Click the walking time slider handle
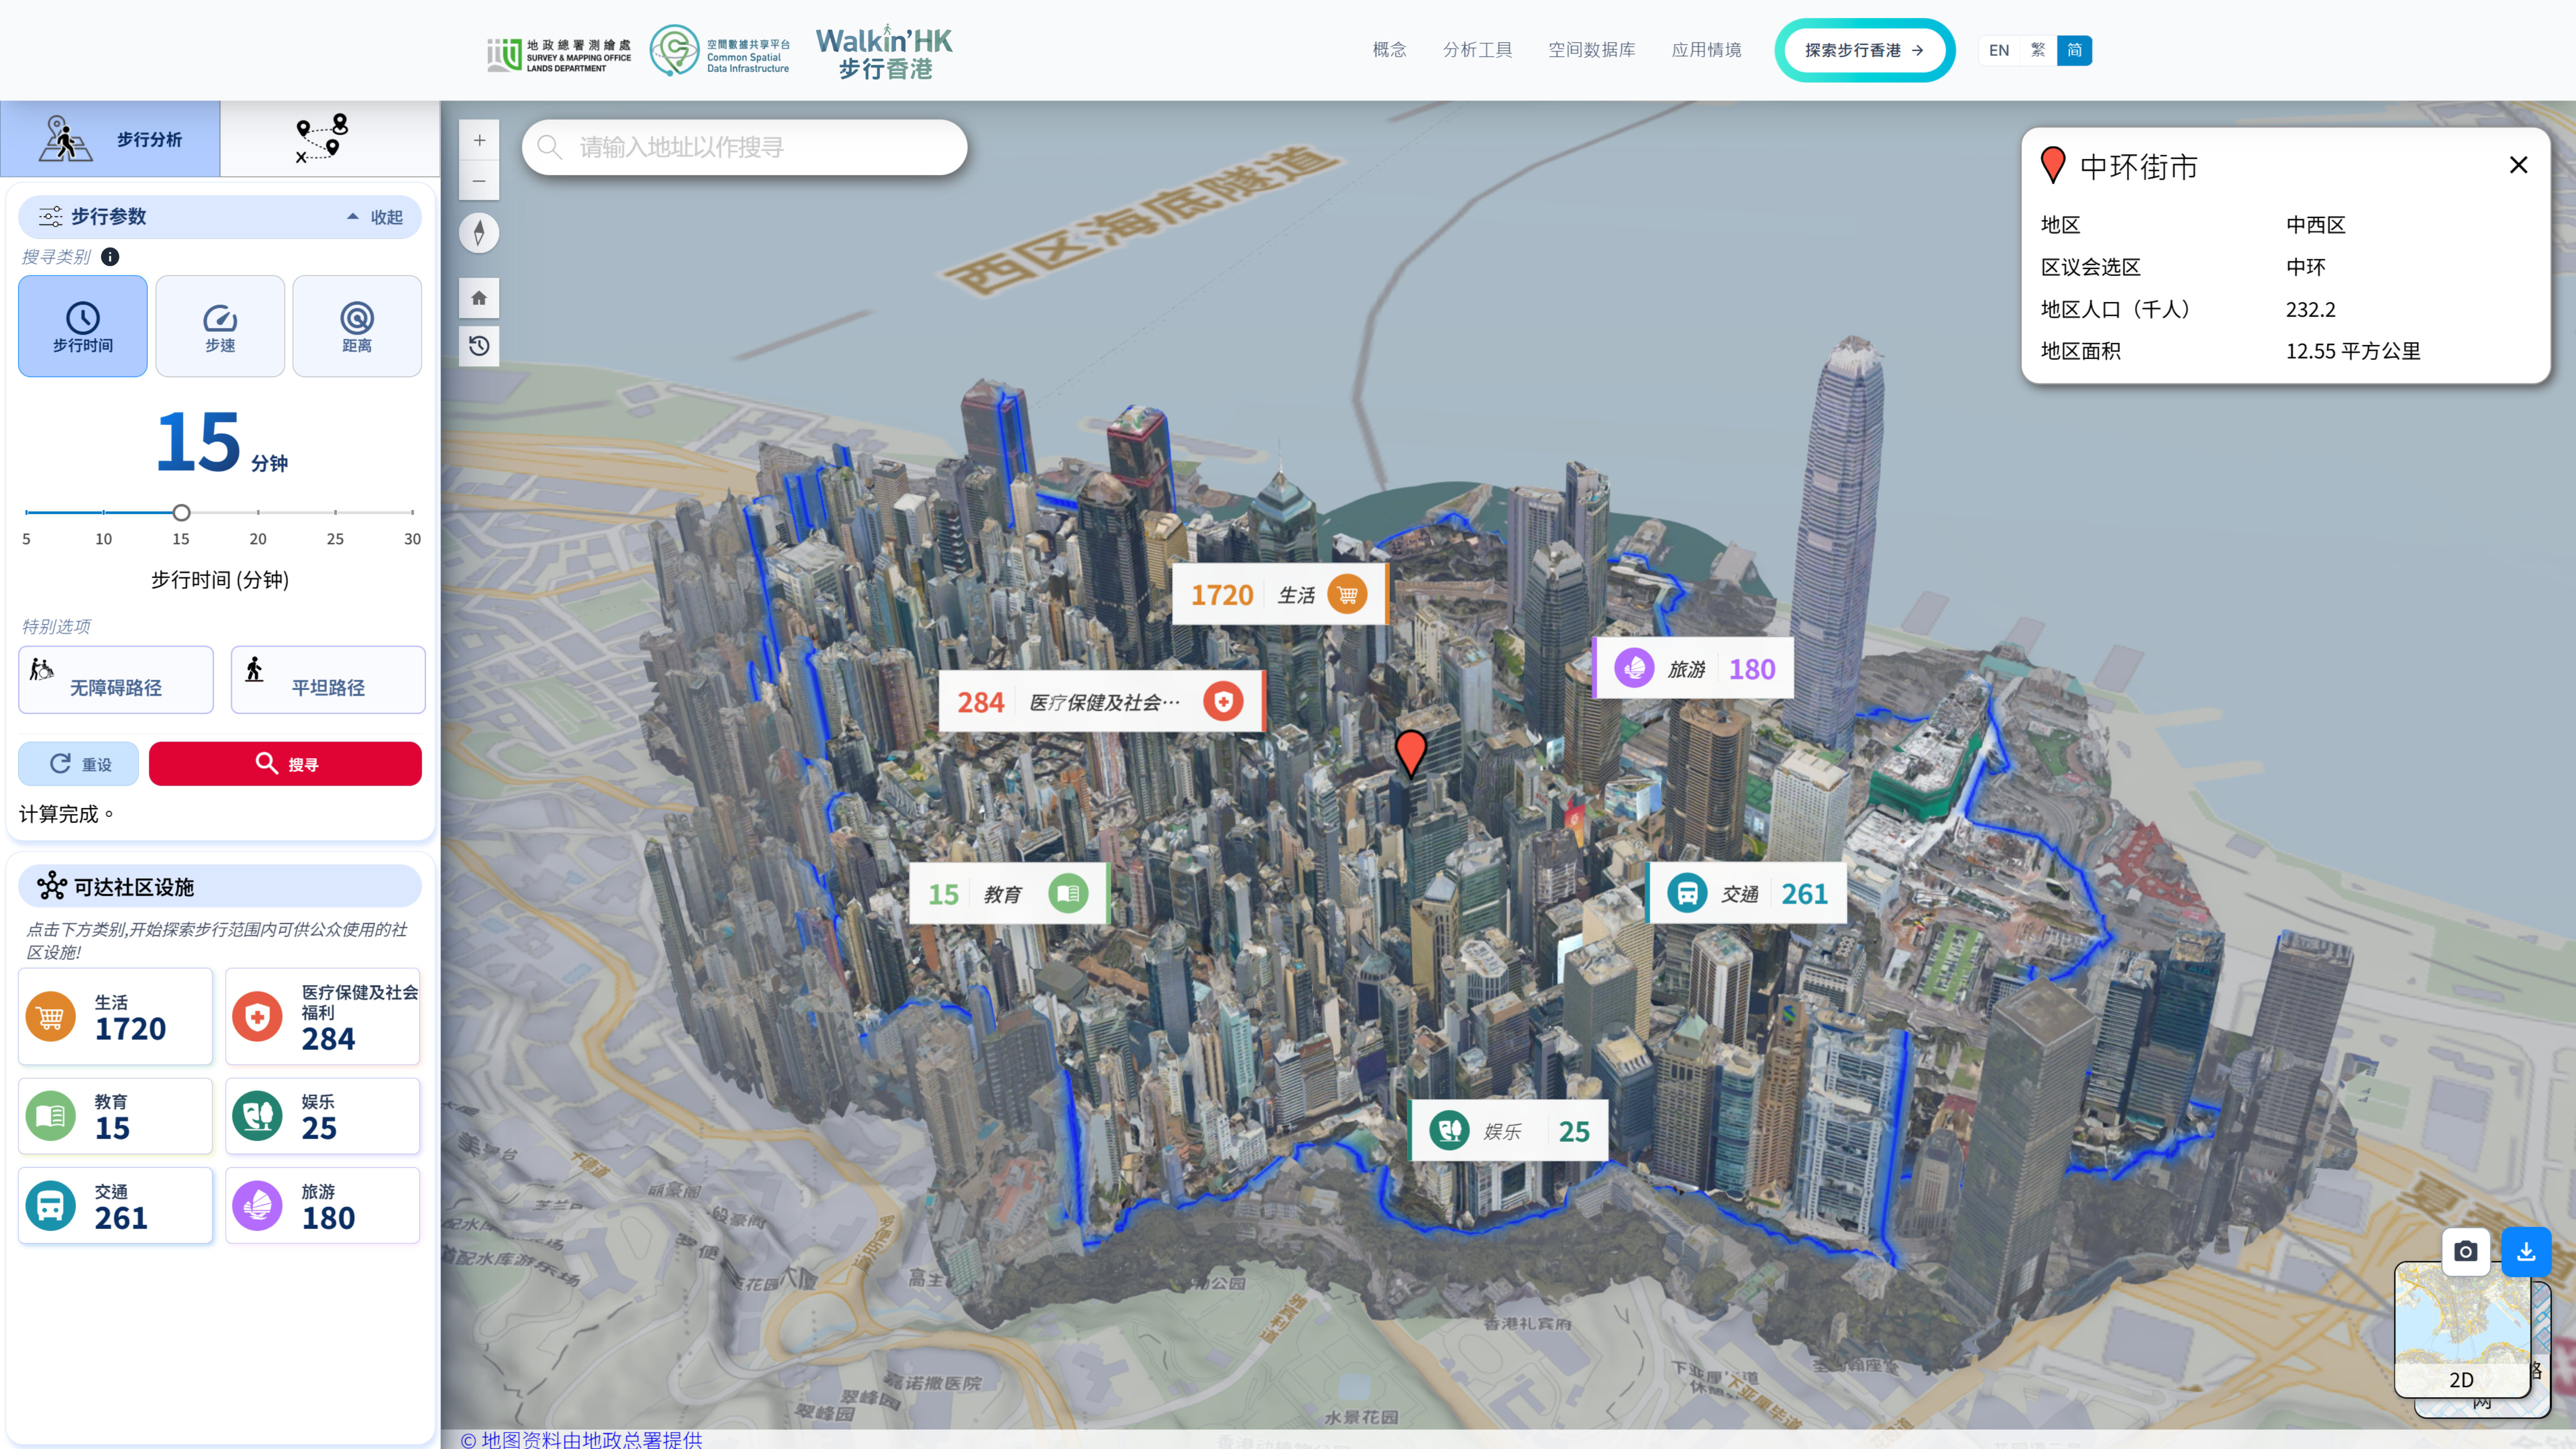2576x1449 pixels. click(x=181, y=512)
